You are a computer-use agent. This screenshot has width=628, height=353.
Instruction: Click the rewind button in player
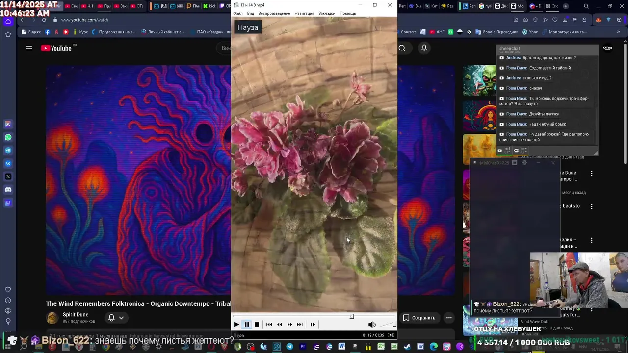click(280, 325)
